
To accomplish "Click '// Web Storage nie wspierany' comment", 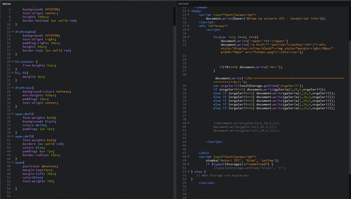I will point(223,176).
